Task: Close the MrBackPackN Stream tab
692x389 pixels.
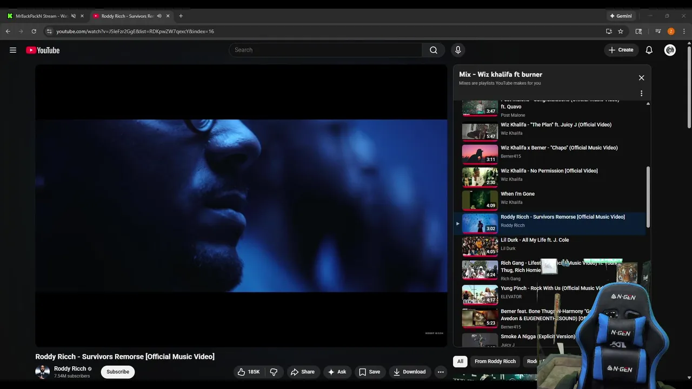Action: point(82,16)
